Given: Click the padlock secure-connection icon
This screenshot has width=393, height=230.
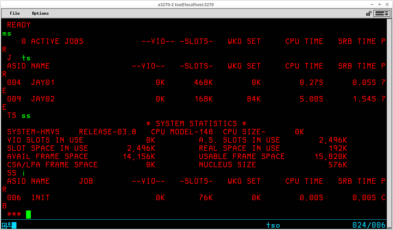Looking at the screenshot, I should point(369,14).
